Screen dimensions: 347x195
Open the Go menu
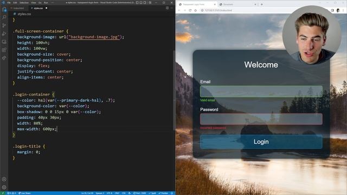[40, 3]
